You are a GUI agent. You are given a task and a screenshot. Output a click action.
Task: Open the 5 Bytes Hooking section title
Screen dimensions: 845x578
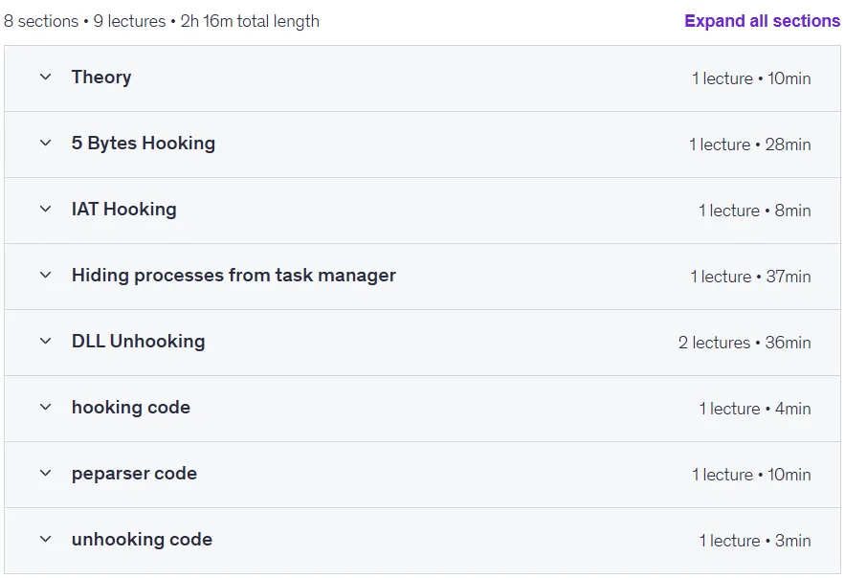tap(144, 144)
